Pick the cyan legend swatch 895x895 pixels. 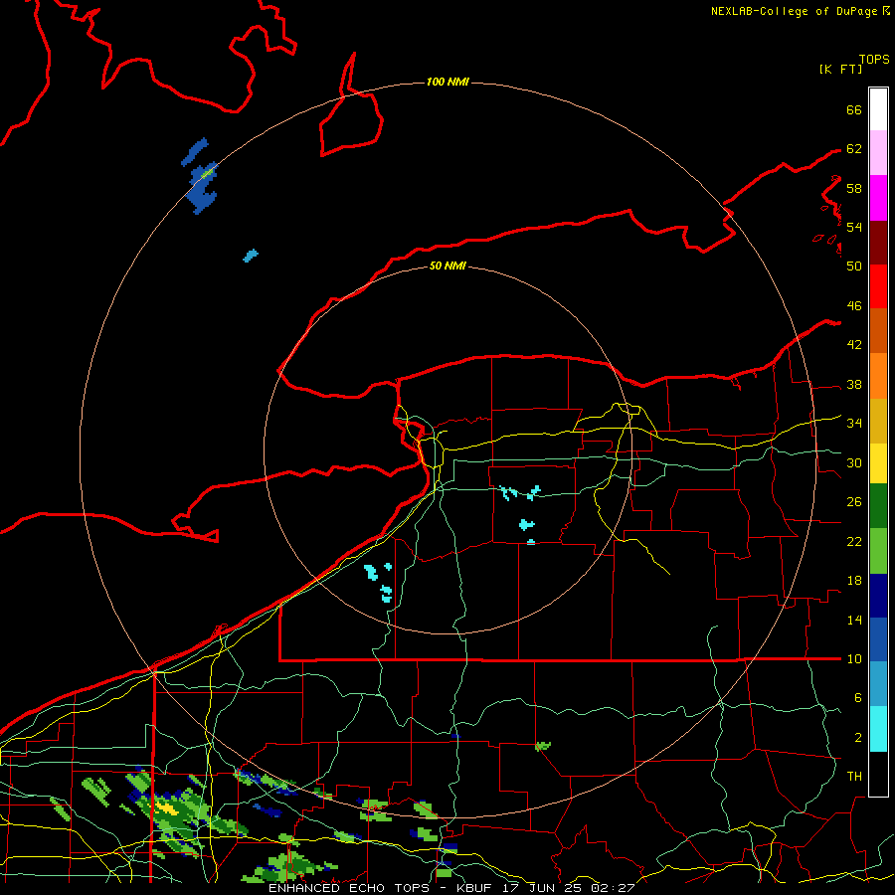878,729
